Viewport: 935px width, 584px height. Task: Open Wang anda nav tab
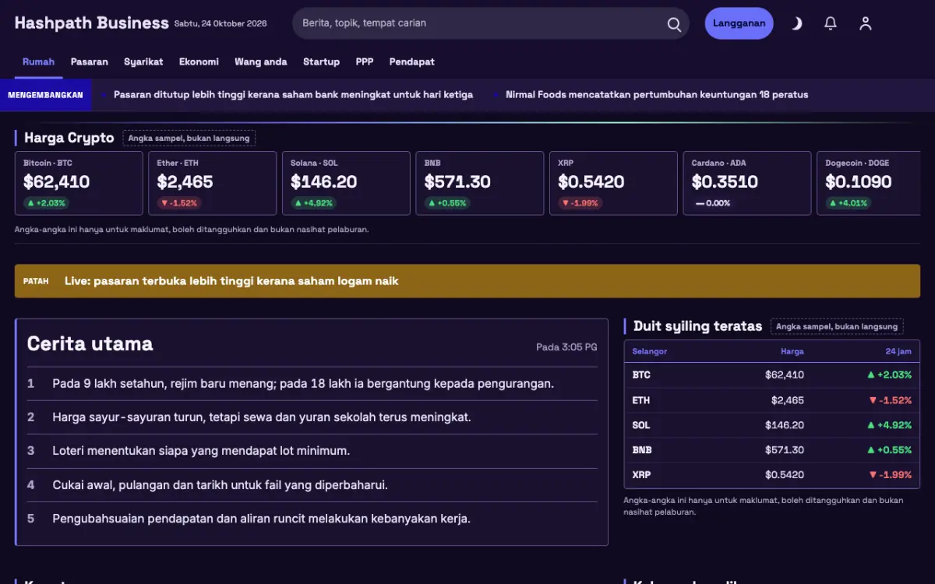pyautogui.click(x=261, y=62)
